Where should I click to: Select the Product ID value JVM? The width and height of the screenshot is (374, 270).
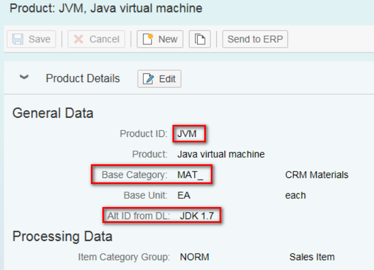(187, 134)
